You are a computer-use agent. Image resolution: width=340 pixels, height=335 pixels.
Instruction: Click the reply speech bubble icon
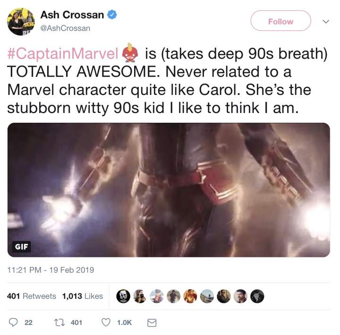click(x=14, y=322)
